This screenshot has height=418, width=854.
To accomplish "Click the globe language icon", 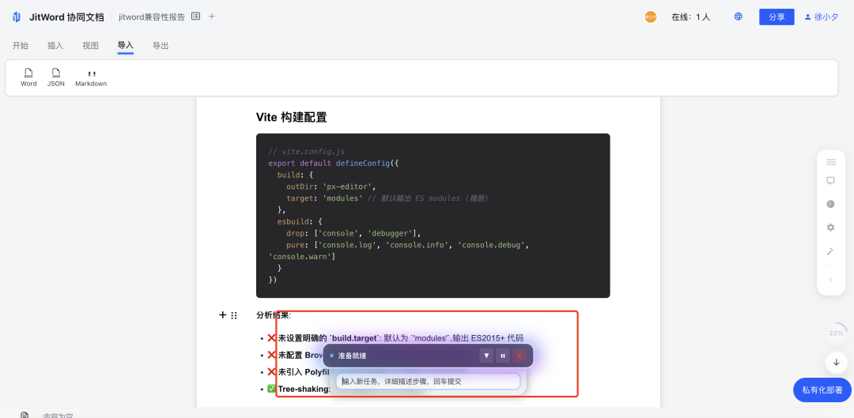I will pos(738,17).
